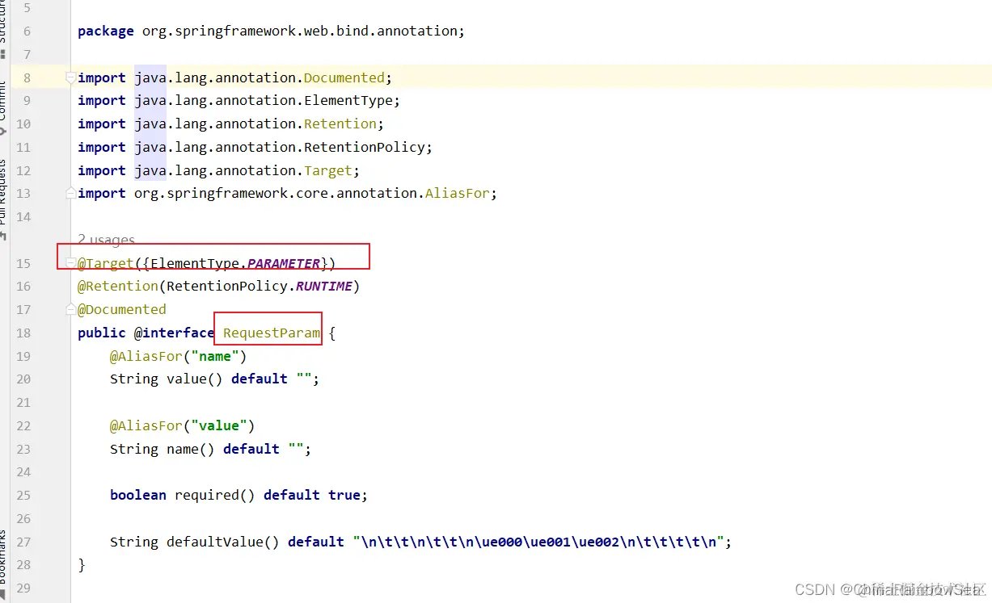Click gutter line number 6
Viewport: 992px width, 603px height.
27,31
